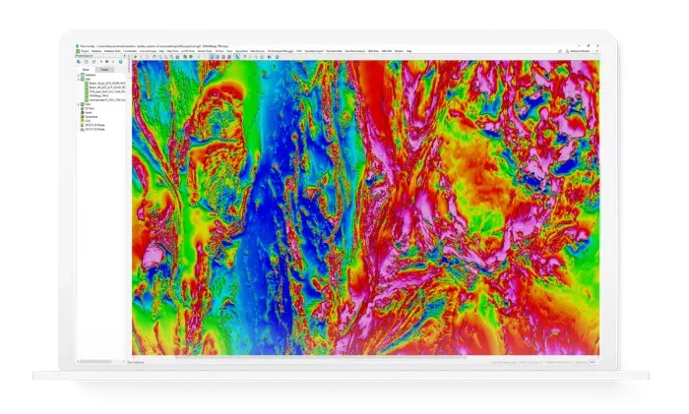
Task: Expand the Maps tree node
Action: (x=80, y=106)
